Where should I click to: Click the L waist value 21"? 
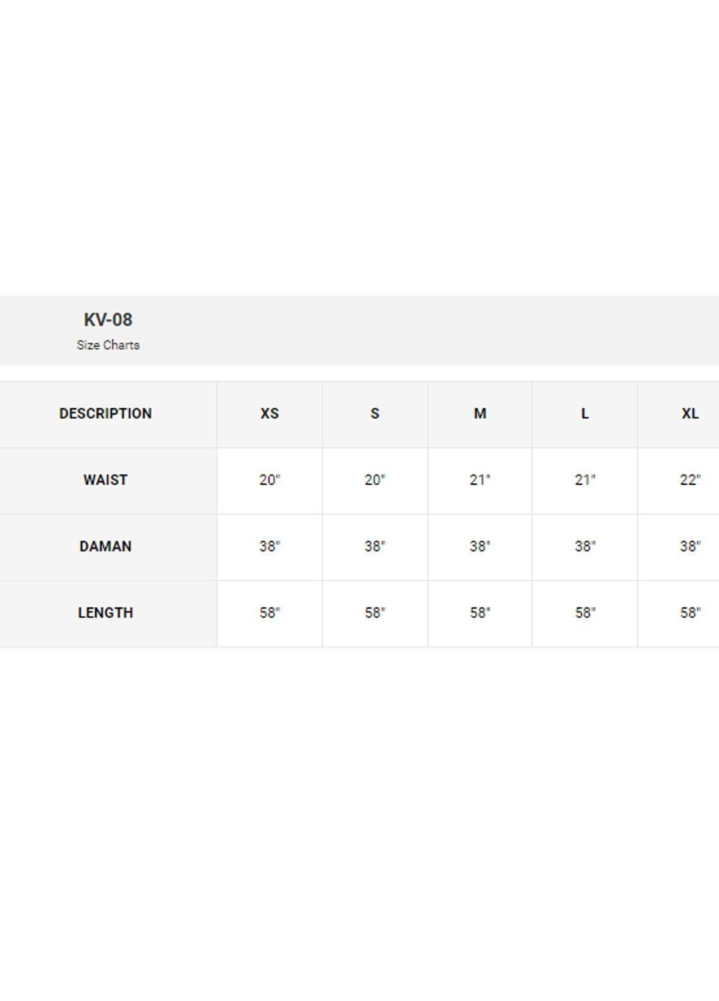[585, 480]
